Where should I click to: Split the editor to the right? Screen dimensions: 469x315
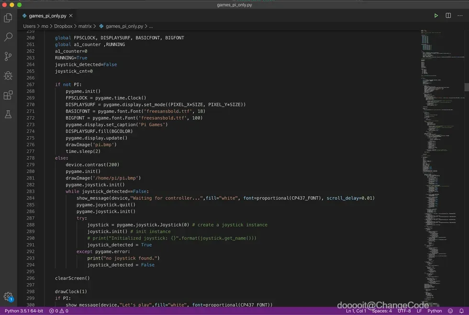[x=448, y=15]
